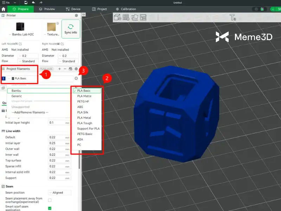Open the Printer settings gear icon

(76, 15)
